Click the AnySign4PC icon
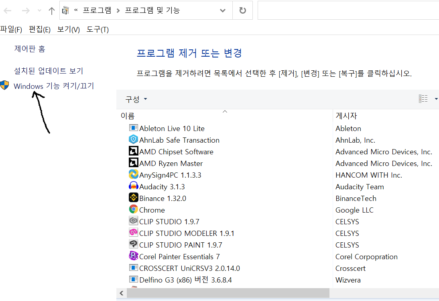This screenshot has width=439, height=301. [x=133, y=174]
